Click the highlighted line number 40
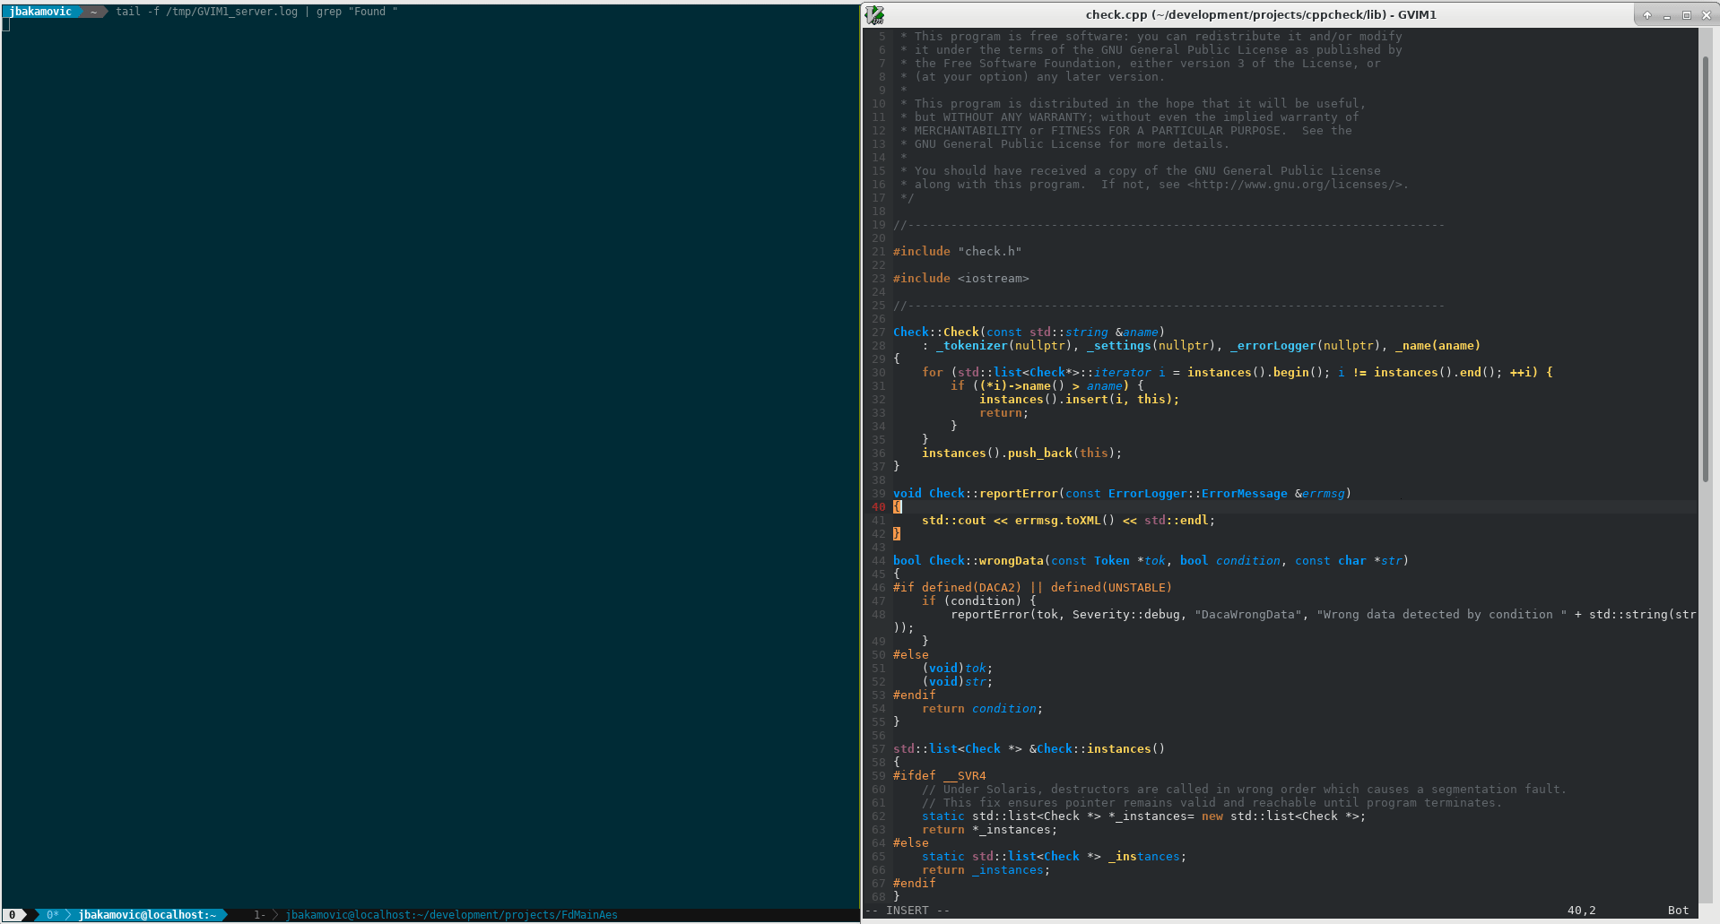This screenshot has width=1720, height=924. [878, 506]
